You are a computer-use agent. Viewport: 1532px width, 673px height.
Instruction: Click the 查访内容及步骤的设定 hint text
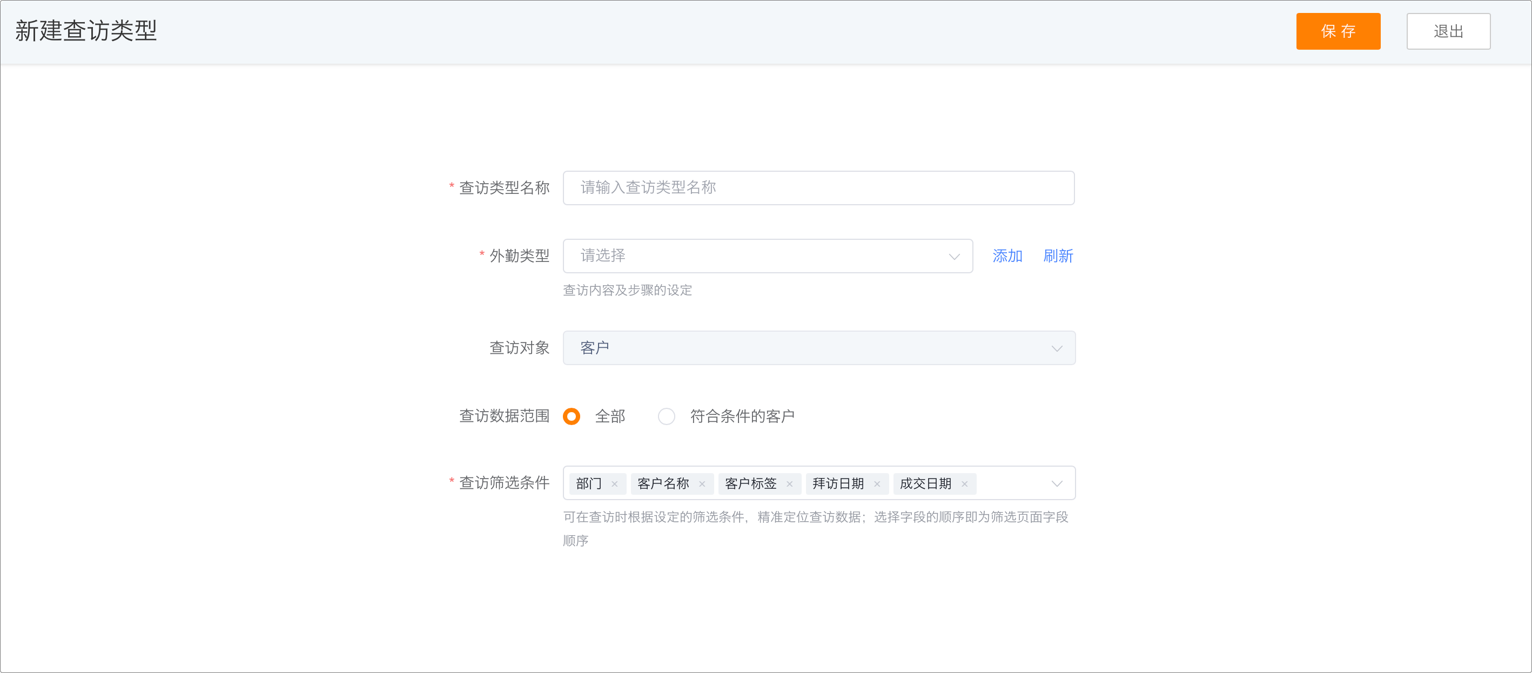coord(627,290)
